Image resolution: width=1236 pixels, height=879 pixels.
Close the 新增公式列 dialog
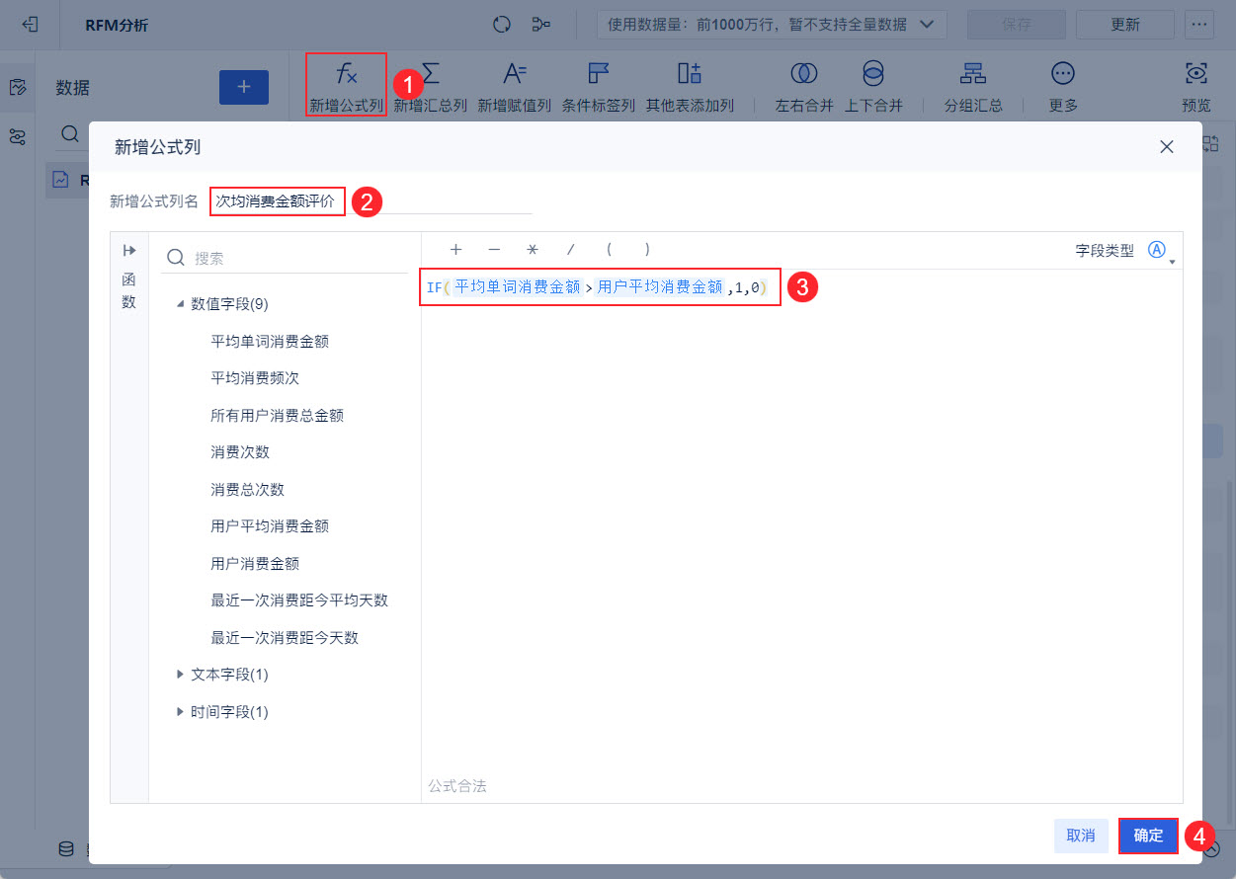pos(1167,147)
